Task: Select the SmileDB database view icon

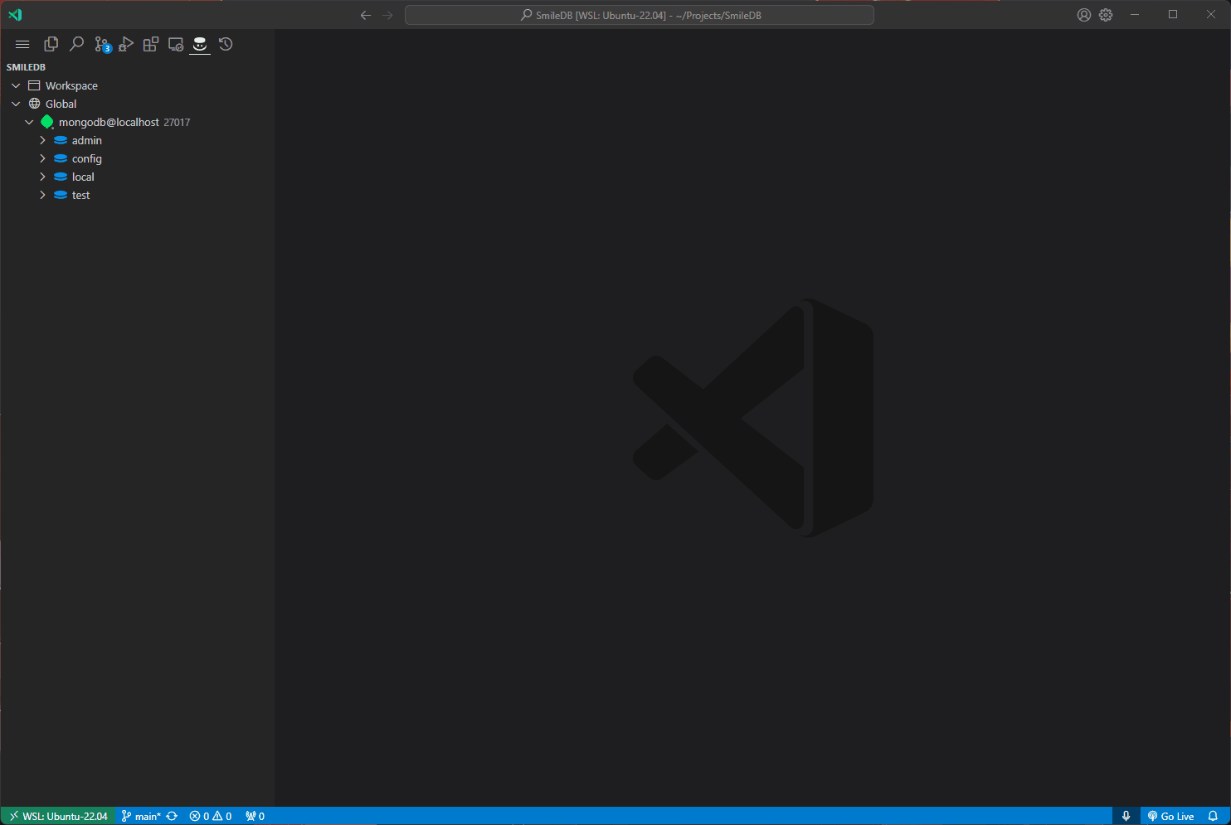Action: tap(200, 44)
